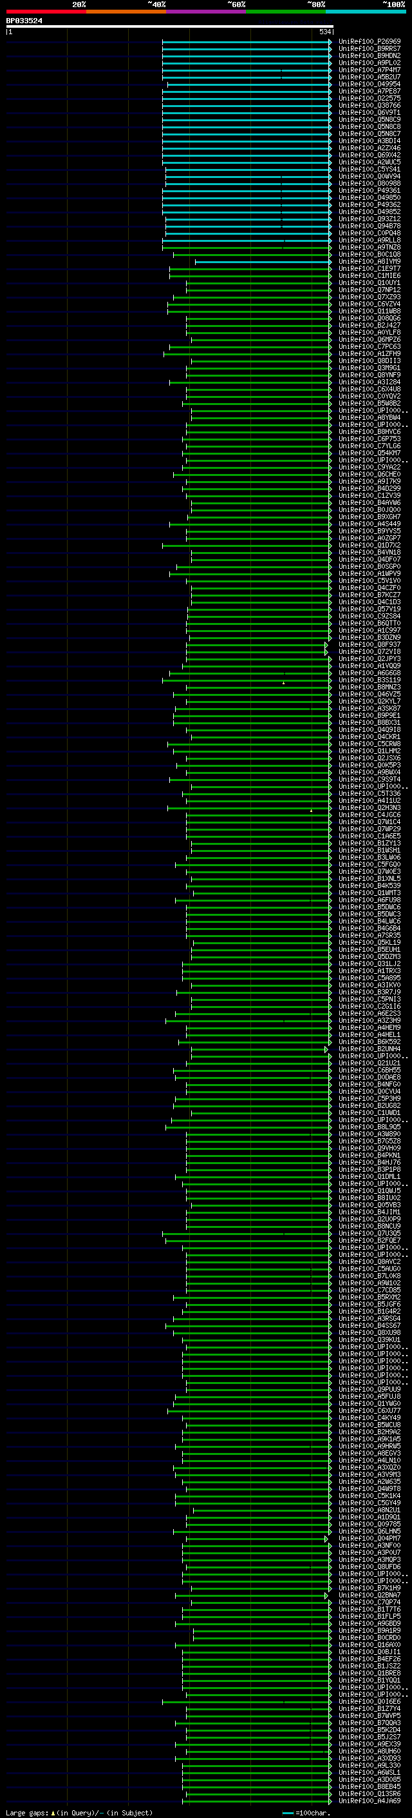Click the green alignment bar for UniRef100_B0C1Q8
The width and height of the screenshot is (412, 1818).
click(x=253, y=254)
